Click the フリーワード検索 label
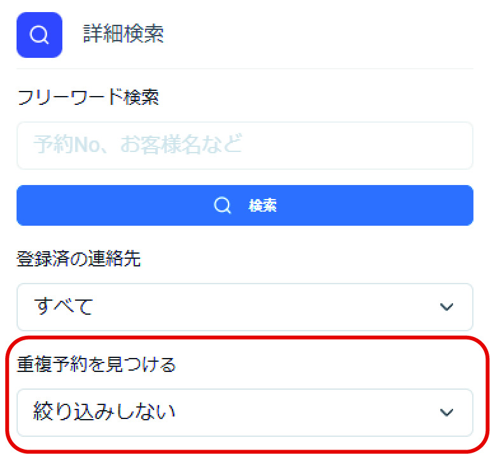Image resolution: width=490 pixels, height=454 pixels. [88, 97]
